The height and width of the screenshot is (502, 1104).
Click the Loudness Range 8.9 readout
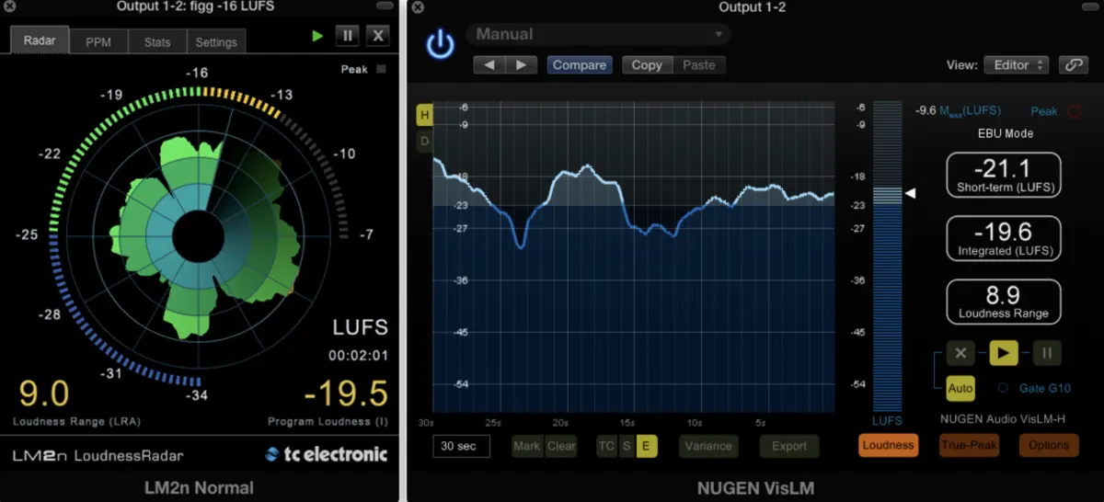pyautogui.click(x=1004, y=302)
